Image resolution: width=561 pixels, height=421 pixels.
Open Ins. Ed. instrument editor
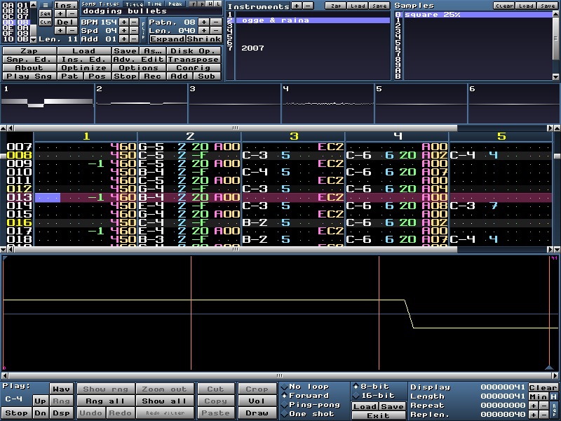[x=83, y=60]
